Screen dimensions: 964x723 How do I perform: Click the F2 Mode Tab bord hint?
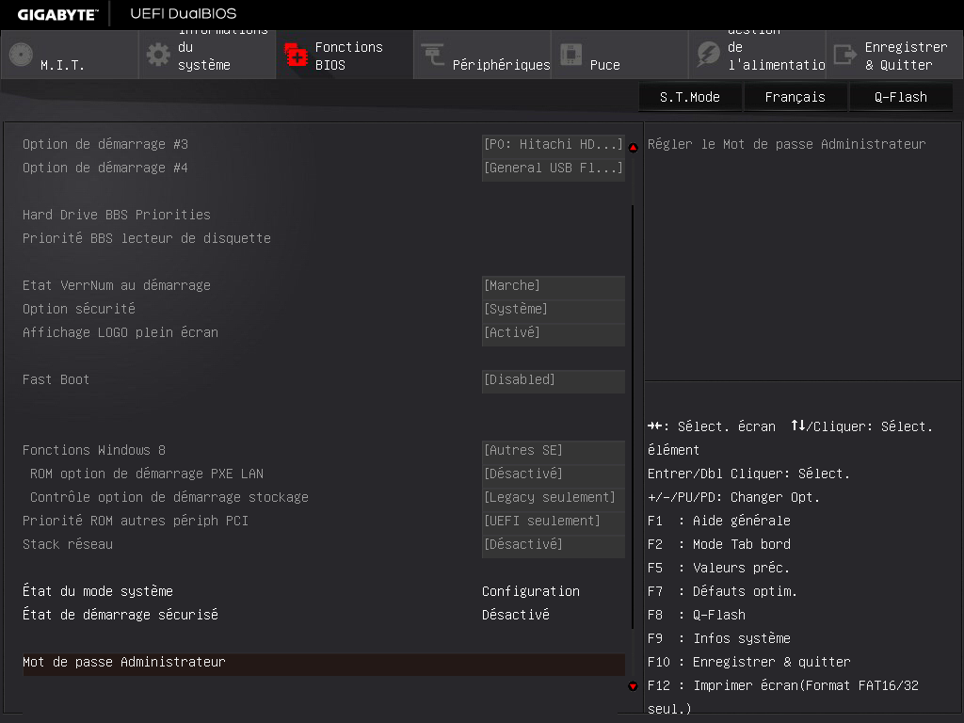(x=718, y=545)
